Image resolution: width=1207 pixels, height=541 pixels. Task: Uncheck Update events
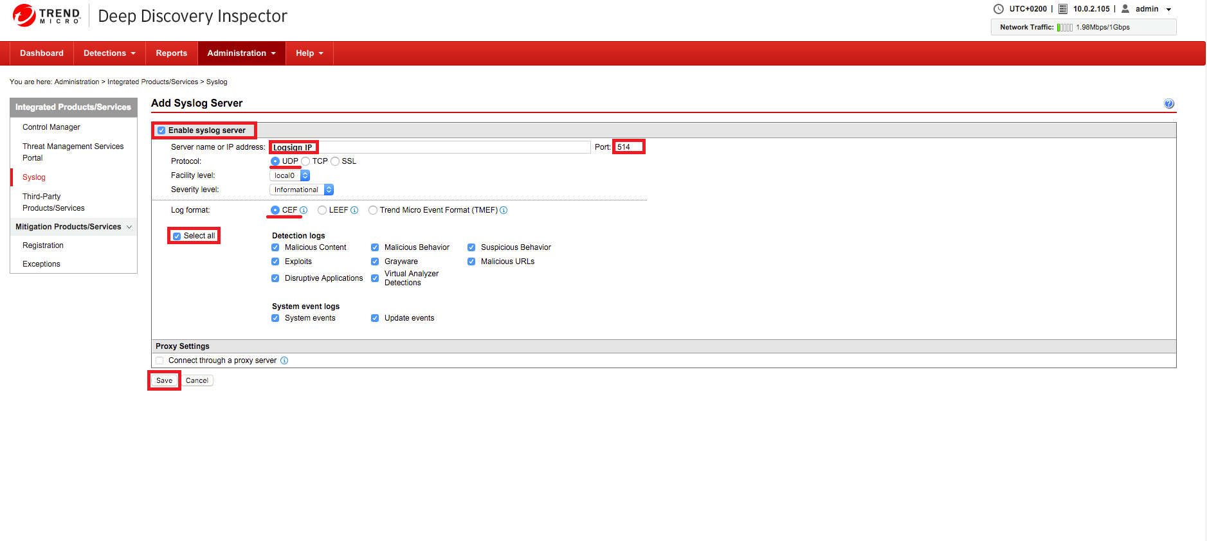375,318
